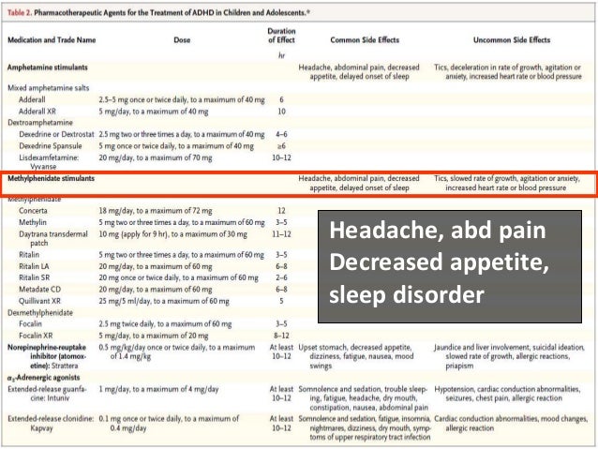The height and width of the screenshot is (449, 598).
Task: Click the callout text 'sleep disorder'
Action: 407,295
